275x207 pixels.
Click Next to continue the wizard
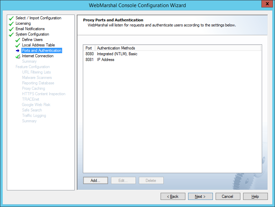pos(200,196)
